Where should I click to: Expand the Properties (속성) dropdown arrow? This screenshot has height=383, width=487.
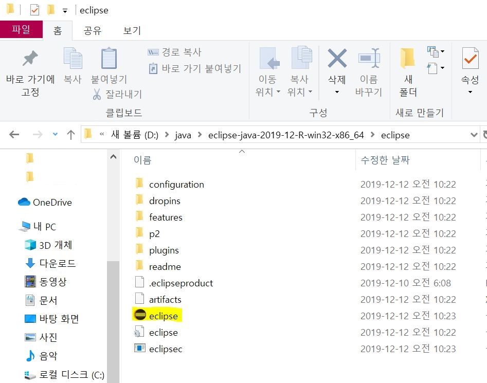470,92
